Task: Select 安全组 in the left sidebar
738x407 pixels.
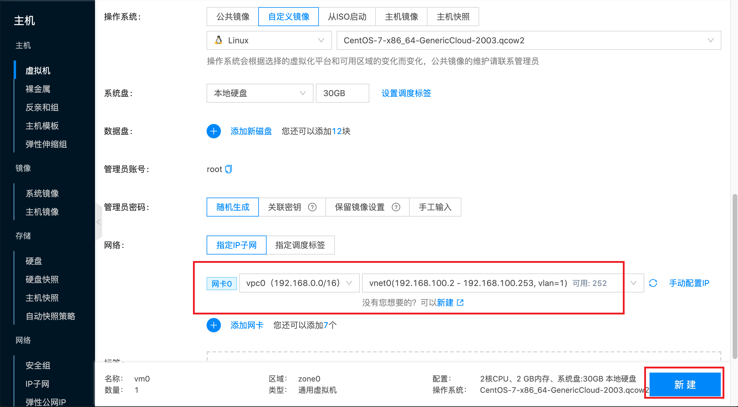Action: [x=38, y=365]
